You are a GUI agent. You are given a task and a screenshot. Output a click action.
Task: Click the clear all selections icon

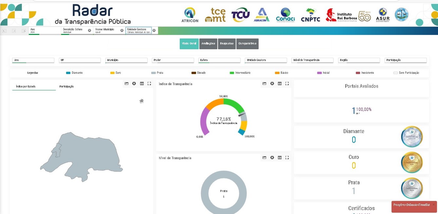pyautogui.click(x=24, y=31)
